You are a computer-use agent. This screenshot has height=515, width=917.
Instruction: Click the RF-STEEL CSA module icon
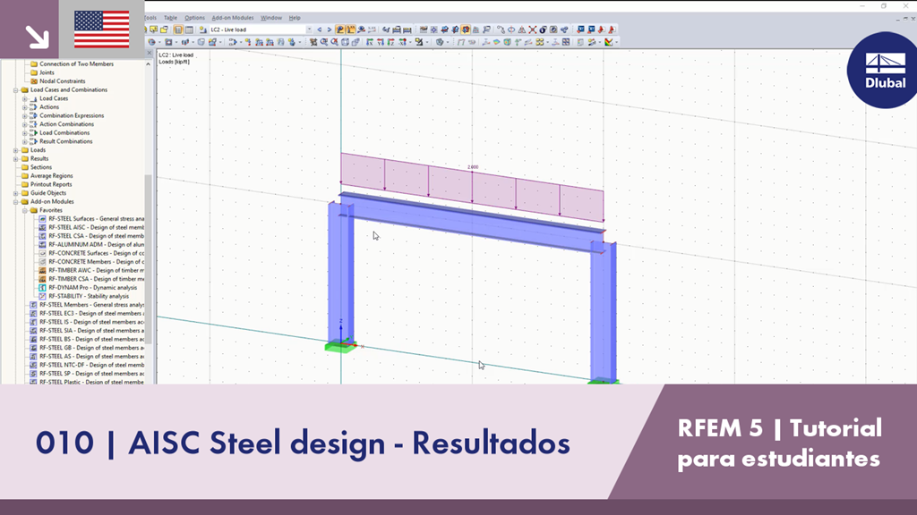(42, 236)
